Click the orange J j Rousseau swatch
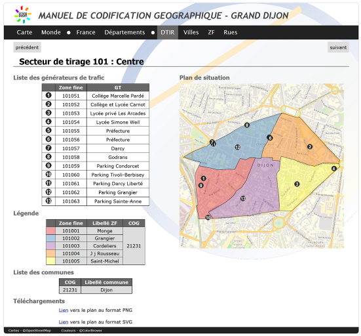361x336 pixels. pyautogui.click(x=50, y=254)
